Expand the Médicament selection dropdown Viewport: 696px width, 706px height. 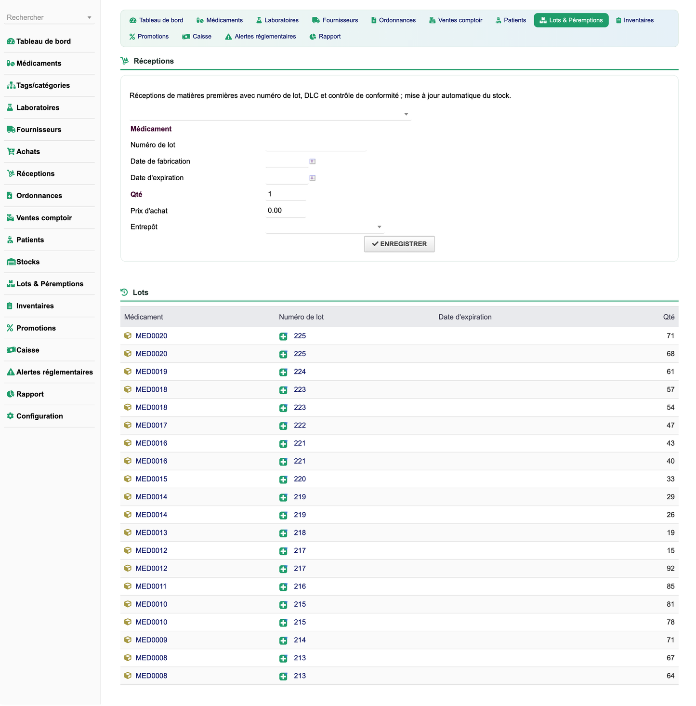270,114
